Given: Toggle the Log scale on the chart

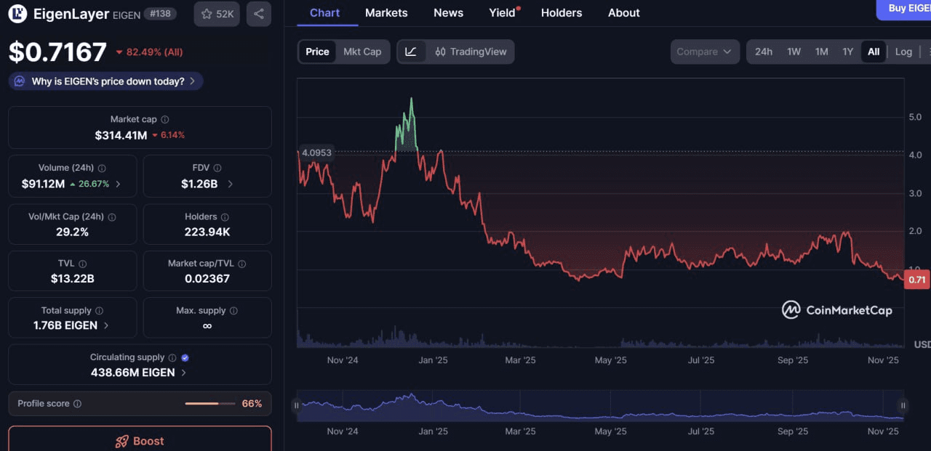Looking at the screenshot, I should coord(903,52).
